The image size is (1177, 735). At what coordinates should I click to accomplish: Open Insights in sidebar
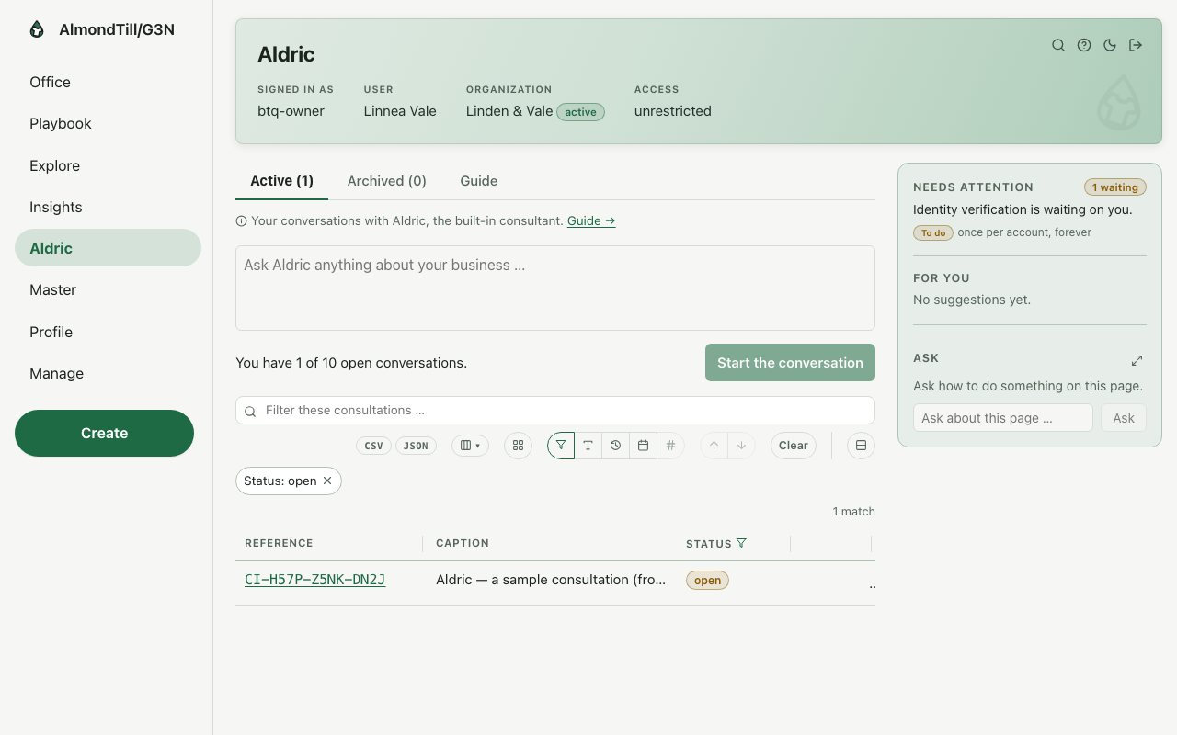[108, 207]
